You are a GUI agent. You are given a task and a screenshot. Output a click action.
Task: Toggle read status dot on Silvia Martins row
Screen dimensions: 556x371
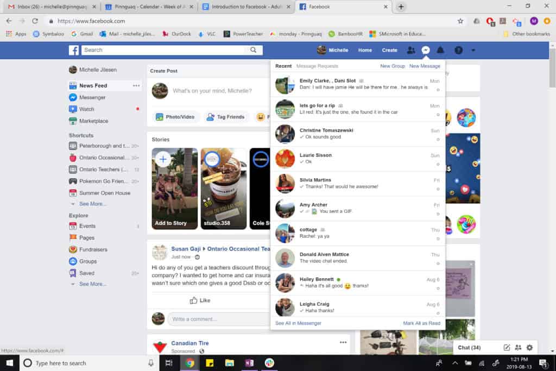point(438,189)
